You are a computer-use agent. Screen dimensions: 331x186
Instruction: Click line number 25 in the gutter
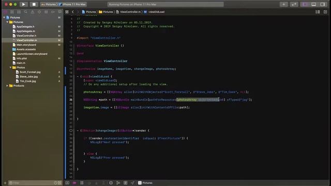(71, 100)
